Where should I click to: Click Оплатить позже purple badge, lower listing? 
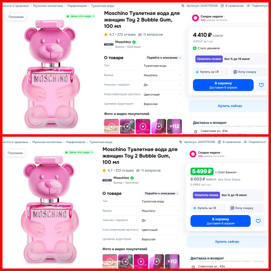pos(206,195)
